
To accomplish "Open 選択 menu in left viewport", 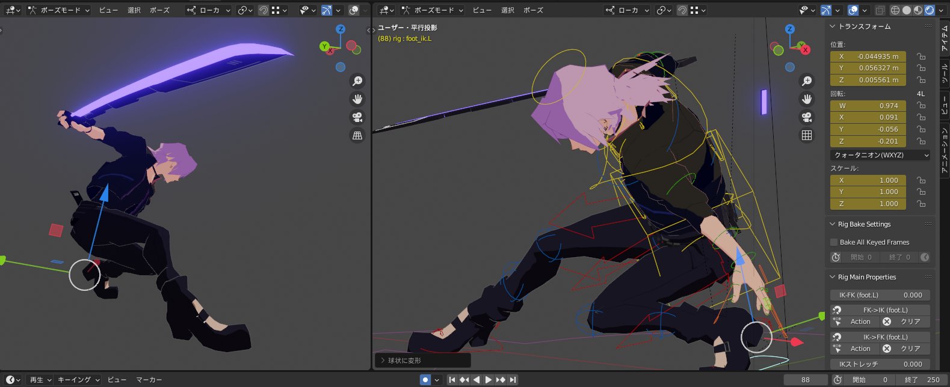I will [x=134, y=10].
